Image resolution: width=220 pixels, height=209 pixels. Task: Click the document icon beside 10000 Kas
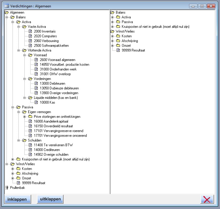pos(36,102)
